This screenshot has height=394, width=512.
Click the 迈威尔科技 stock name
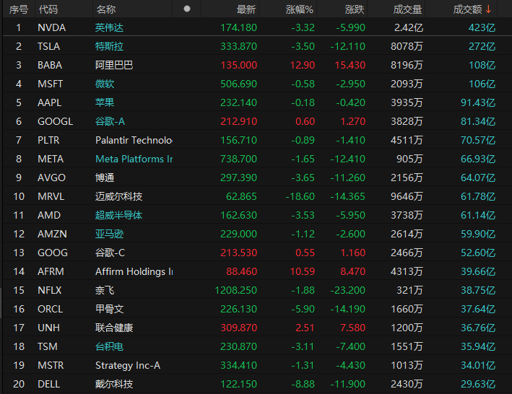(118, 196)
